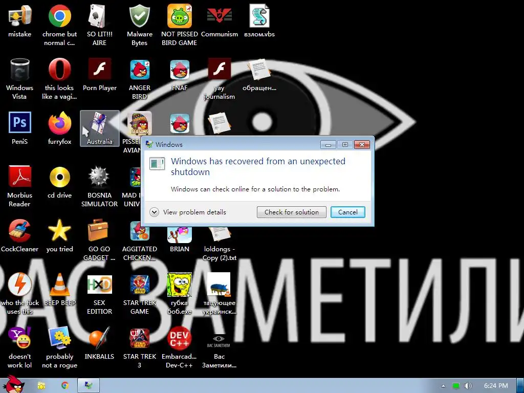
Task: Close the Windows dialog with red X
Action: (x=362, y=144)
